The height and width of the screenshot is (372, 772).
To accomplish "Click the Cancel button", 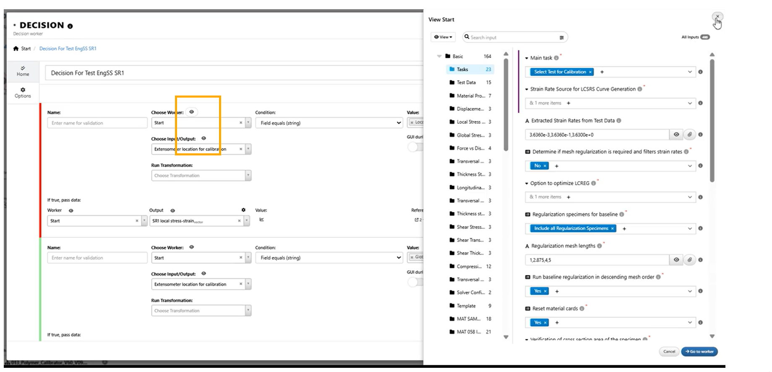I will 669,351.
